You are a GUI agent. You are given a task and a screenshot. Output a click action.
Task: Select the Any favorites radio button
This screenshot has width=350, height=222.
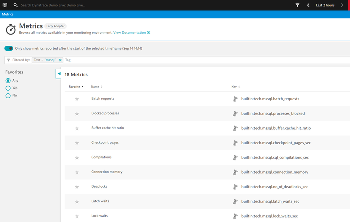tap(8, 80)
